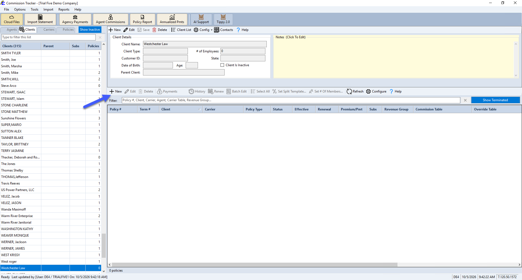Open Import Statement tool
The height and width of the screenshot is (280, 522).
[x=40, y=19]
